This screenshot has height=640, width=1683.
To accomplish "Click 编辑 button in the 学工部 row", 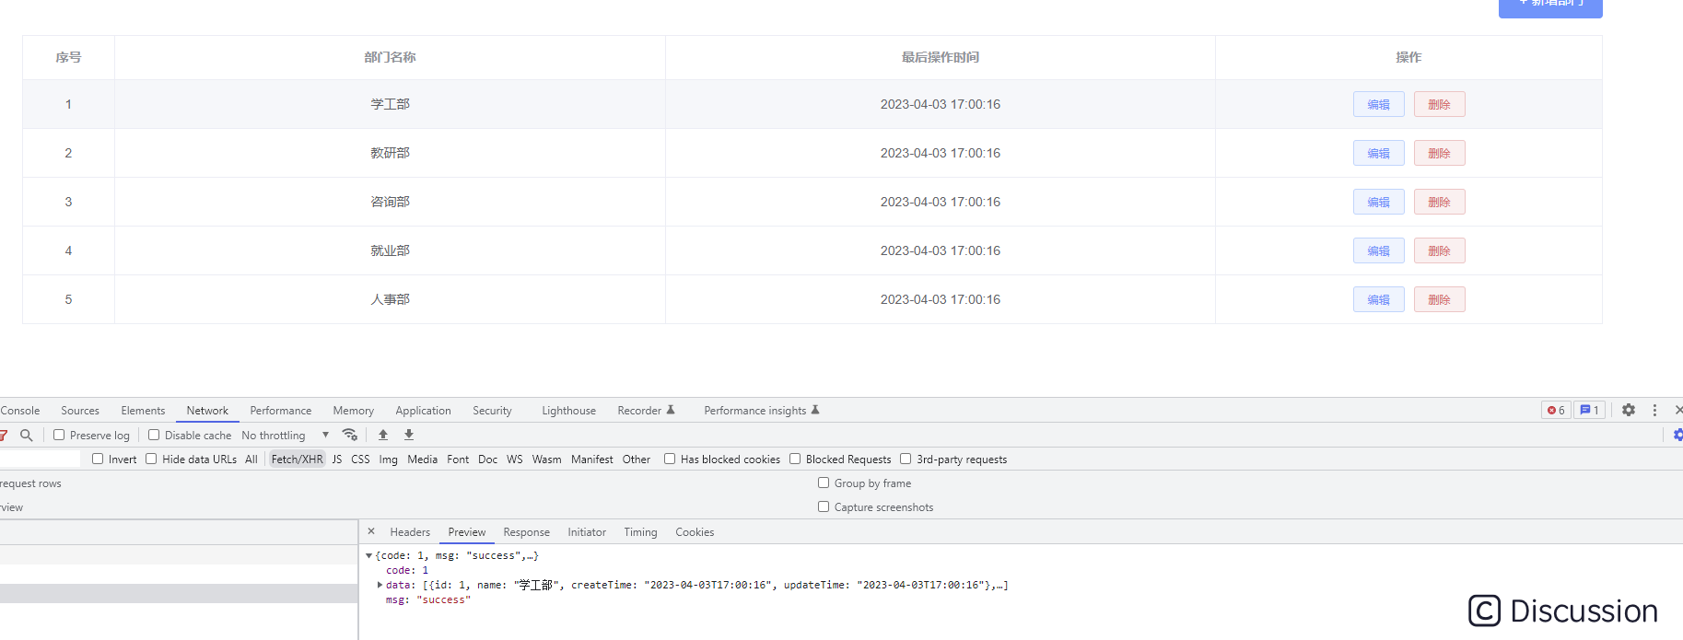I will [1378, 104].
